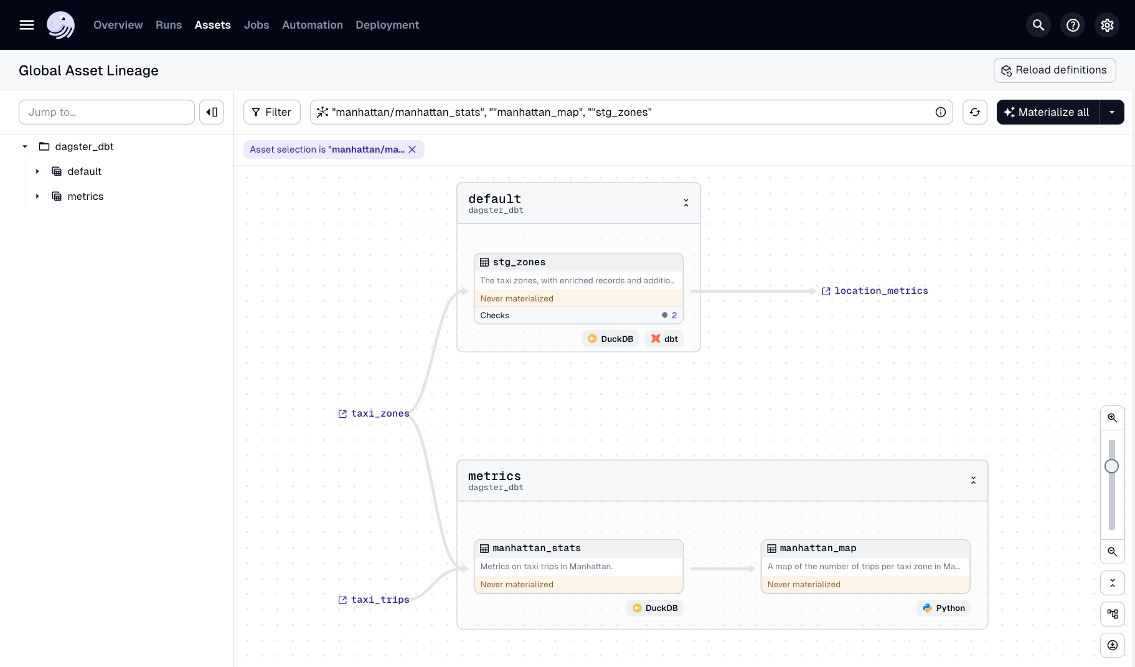The image size is (1135, 667).
Task: Zoom in on the lineage graph
Action: 1112,418
